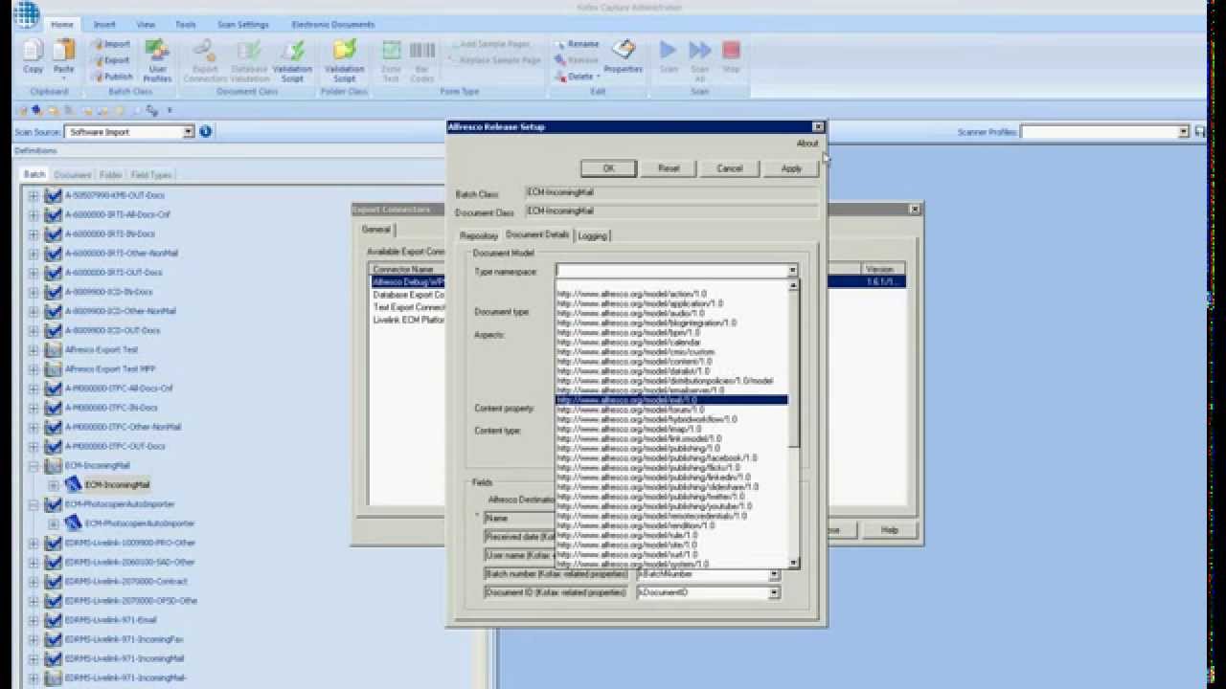This screenshot has height=689, width=1226.
Task: Open Document Class Validation Script
Action: pyautogui.click(x=292, y=60)
